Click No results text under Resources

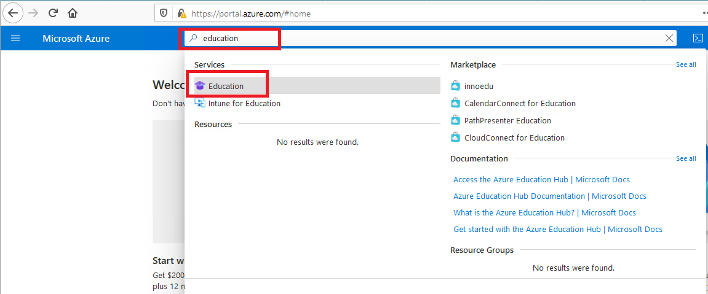(317, 142)
